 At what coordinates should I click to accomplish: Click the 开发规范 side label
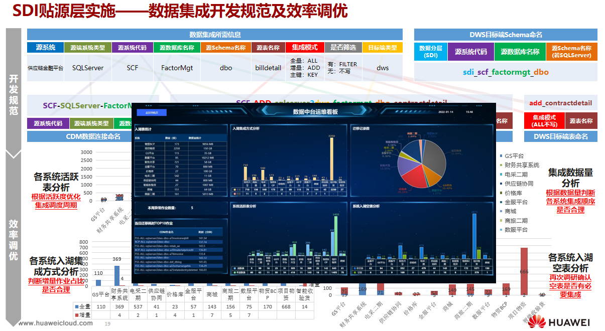coord(14,95)
